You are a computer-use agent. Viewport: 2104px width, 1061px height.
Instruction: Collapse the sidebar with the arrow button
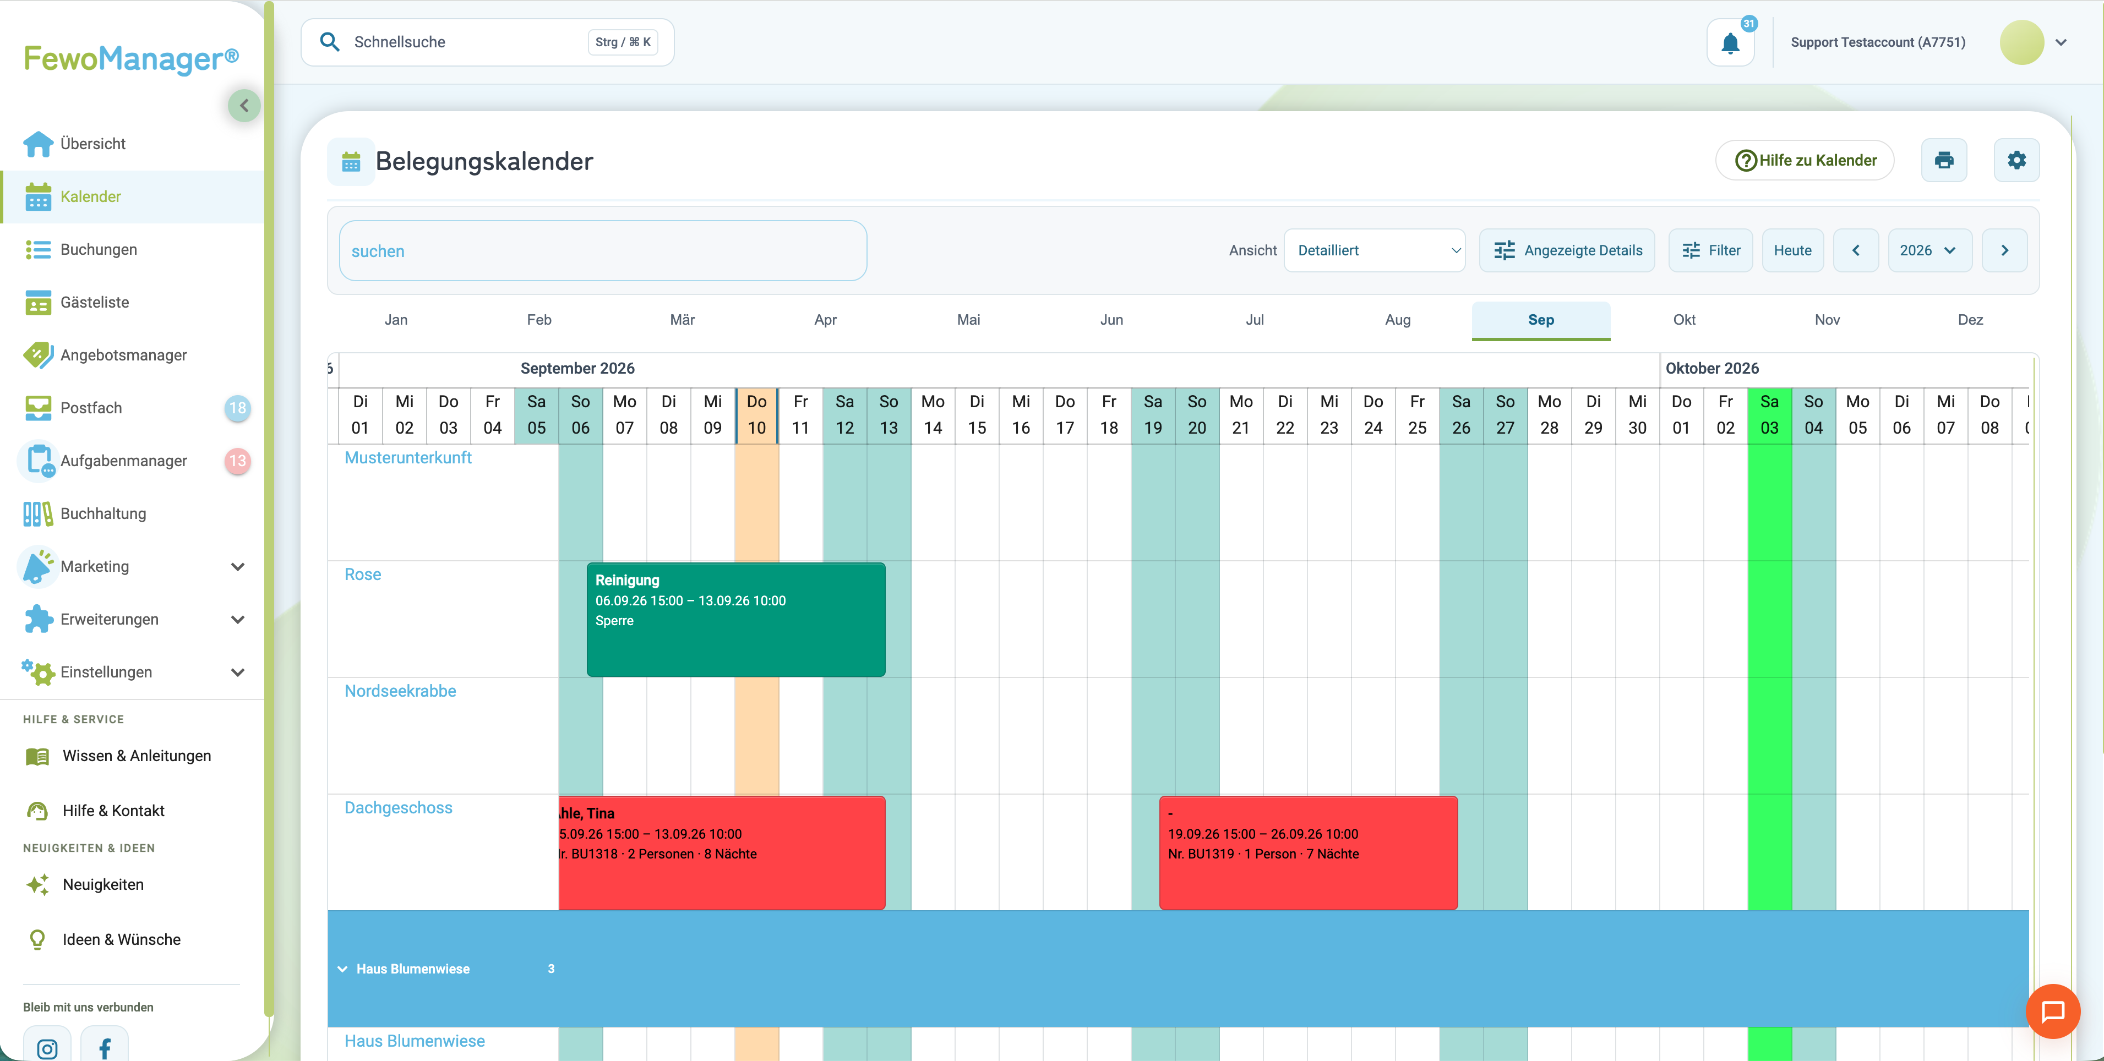pos(243,105)
